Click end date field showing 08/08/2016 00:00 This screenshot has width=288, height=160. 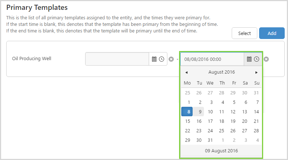212,59
